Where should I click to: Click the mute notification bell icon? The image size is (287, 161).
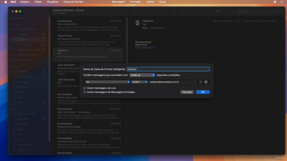coord(231,11)
